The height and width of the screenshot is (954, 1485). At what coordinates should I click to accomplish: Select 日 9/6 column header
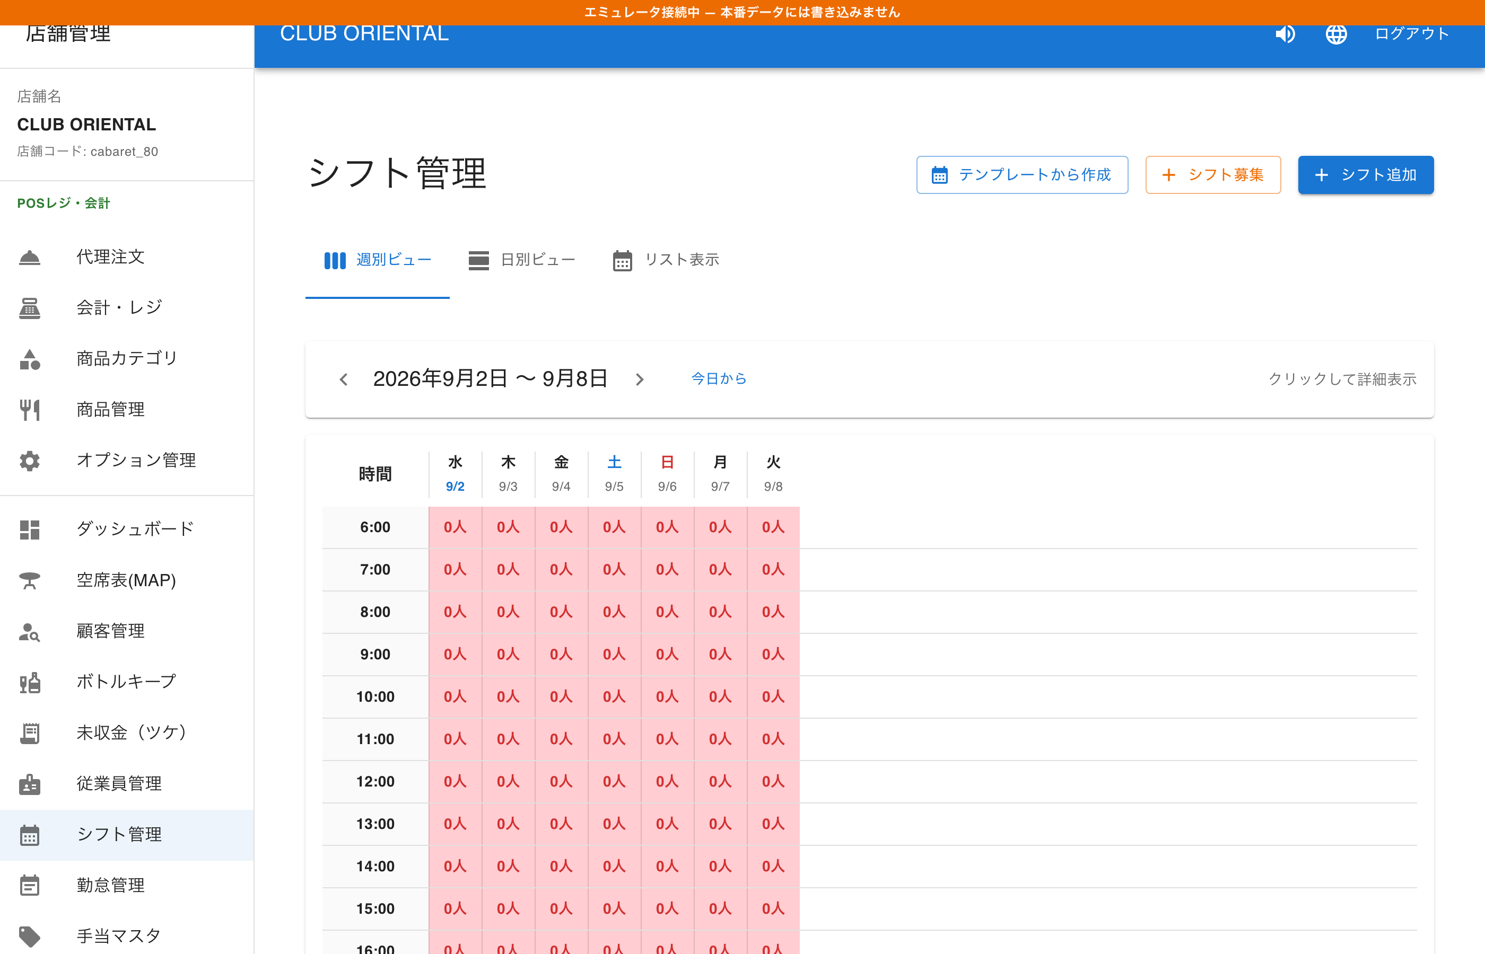(667, 474)
